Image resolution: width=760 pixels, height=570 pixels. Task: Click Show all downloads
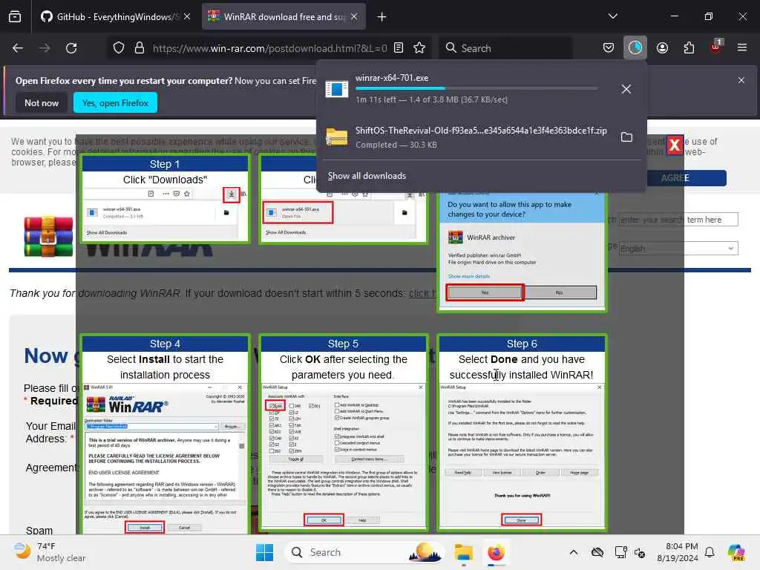coord(367,176)
